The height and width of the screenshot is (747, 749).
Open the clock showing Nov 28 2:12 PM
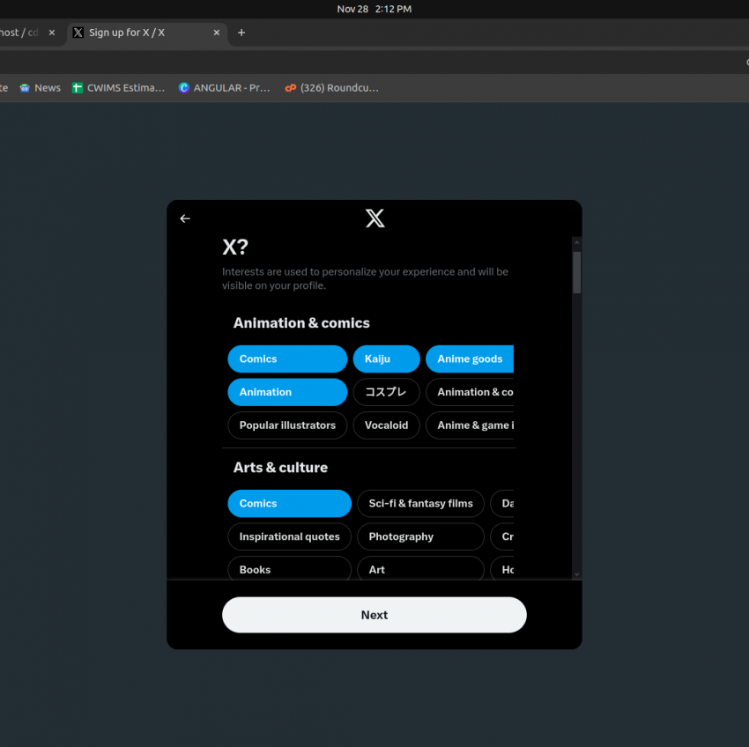click(374, 9)
